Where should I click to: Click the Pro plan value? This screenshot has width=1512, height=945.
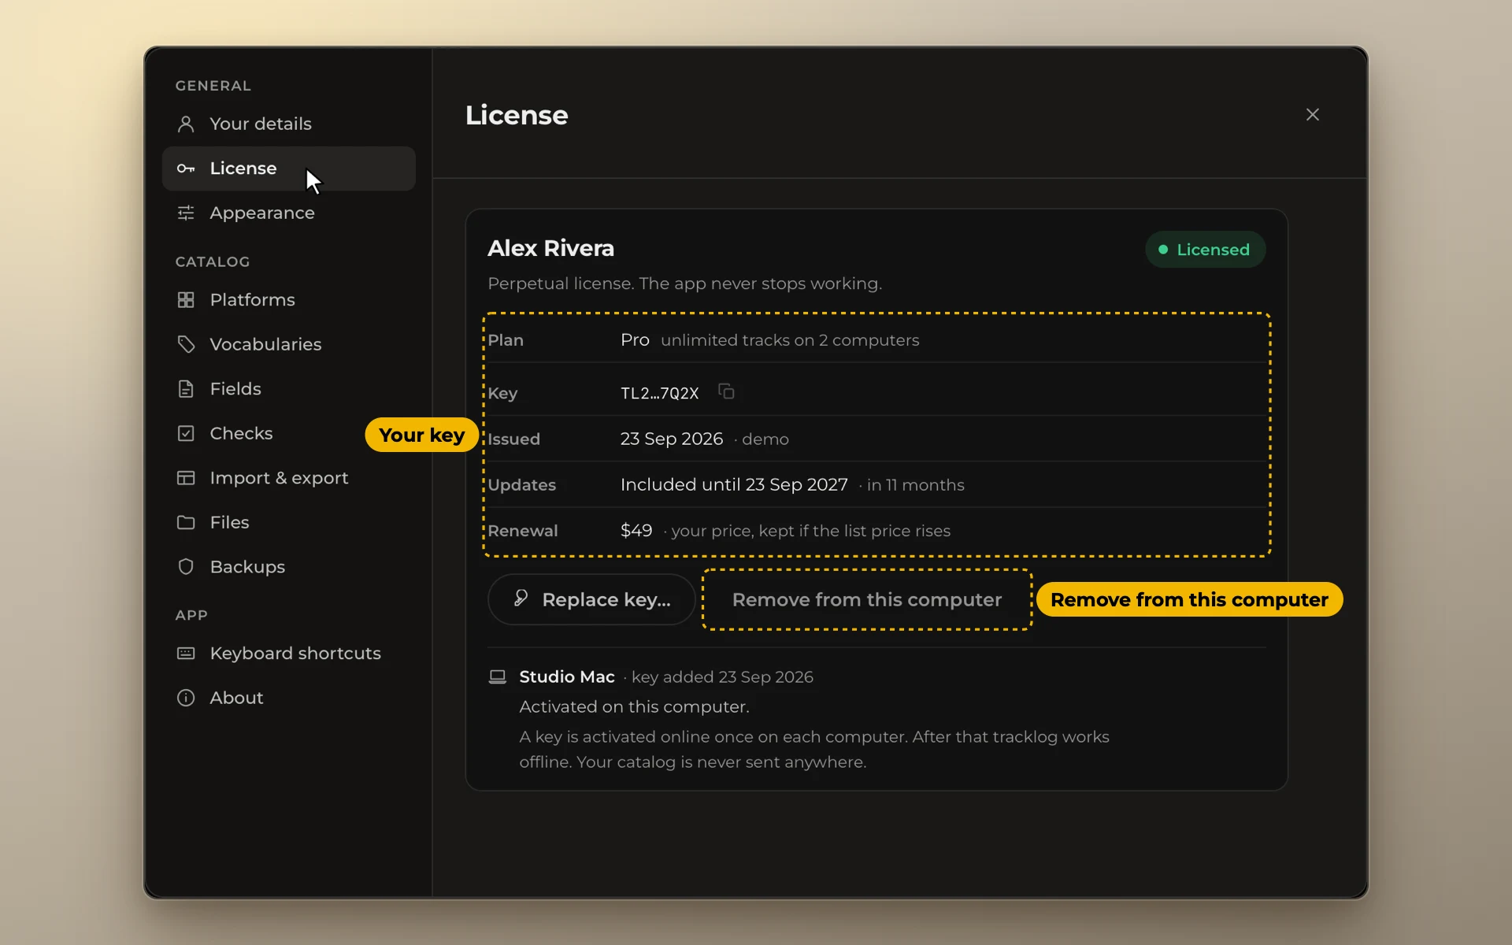(x=635, y=340)
